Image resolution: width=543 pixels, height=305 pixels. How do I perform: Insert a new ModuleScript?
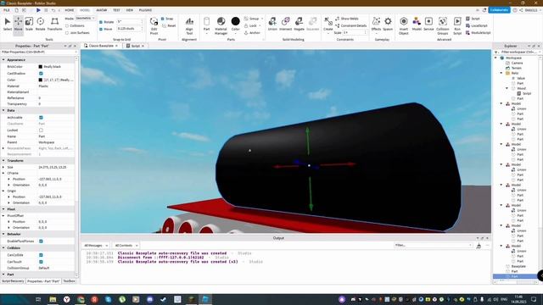click(x=478, y=32)
